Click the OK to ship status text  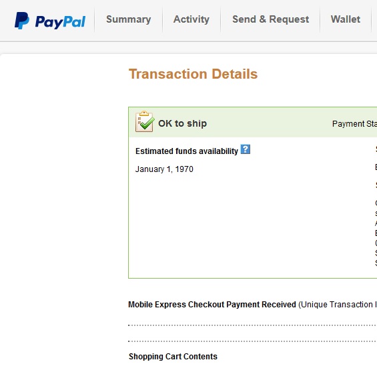[182, 123]
